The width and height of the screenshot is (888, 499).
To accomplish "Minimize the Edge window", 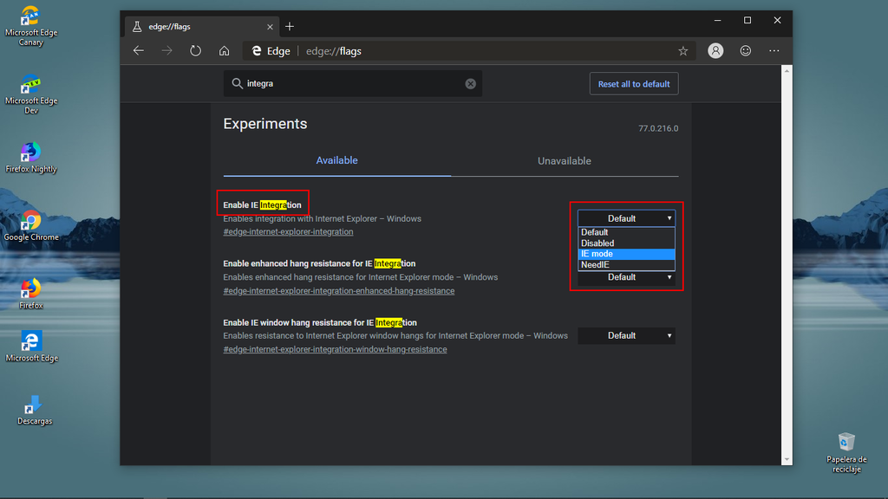I will [717, 21].
